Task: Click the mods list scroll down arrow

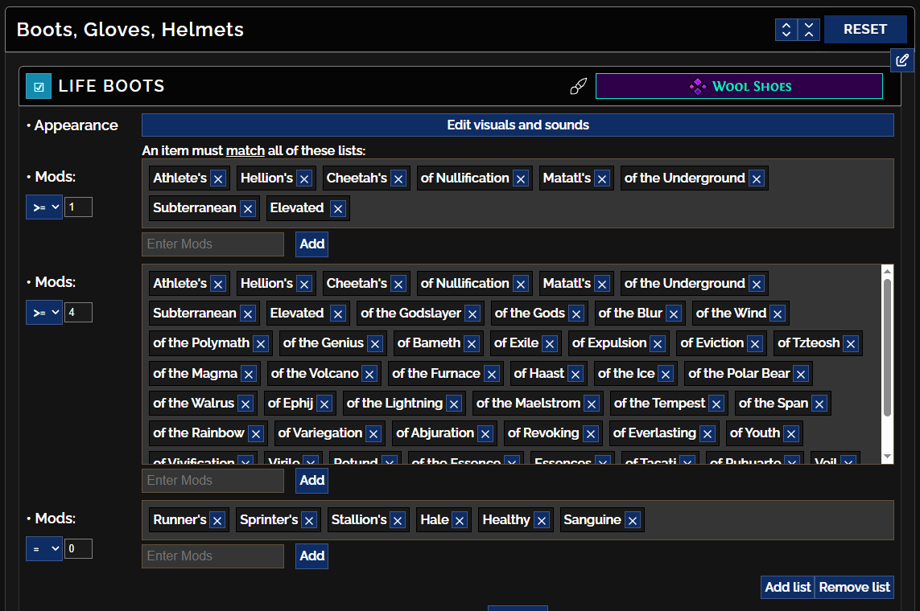Action: point(887,457)
